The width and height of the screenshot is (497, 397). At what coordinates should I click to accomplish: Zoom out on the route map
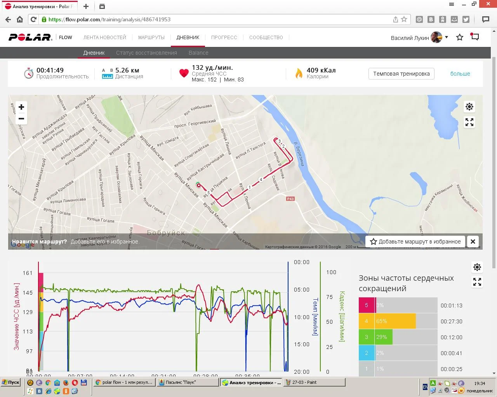pyautogui.click(x=21, y=119)
